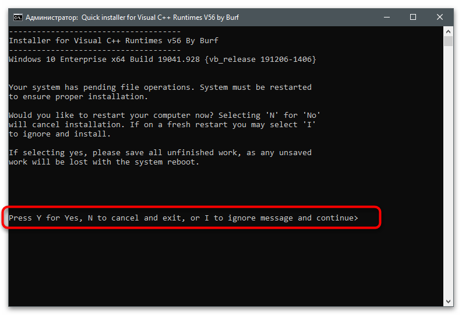Click the scrollbar down arrow
This screenshot has width=462, height=315.
pos(448,302)
